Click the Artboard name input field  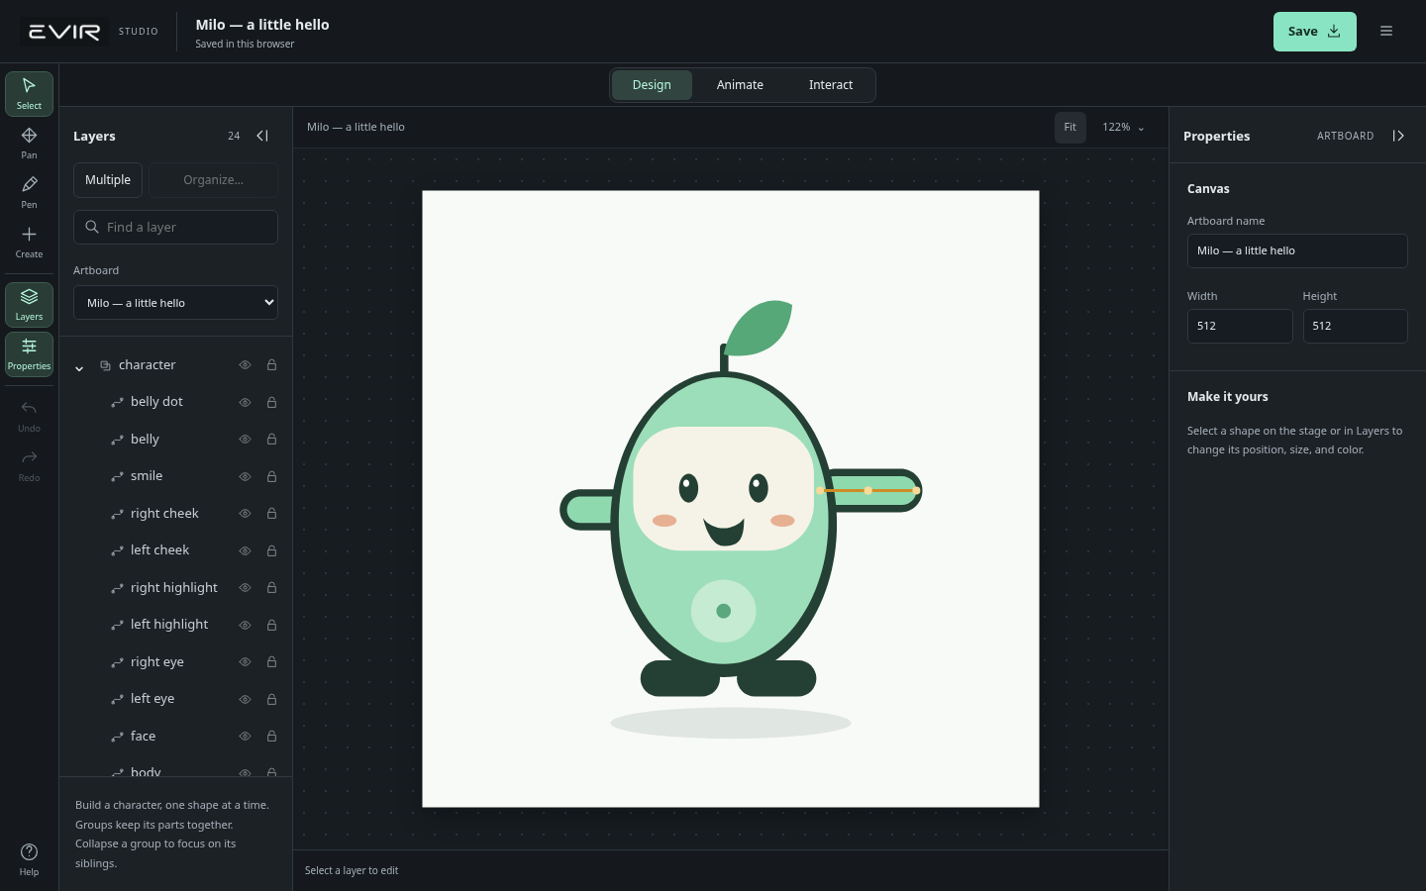[x=1297, y=250]
